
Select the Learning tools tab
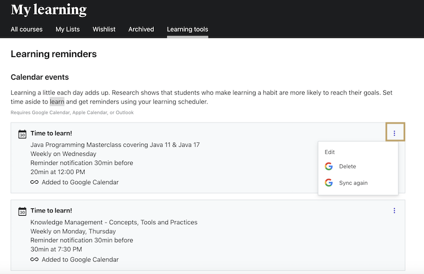(x=187, y=29)
